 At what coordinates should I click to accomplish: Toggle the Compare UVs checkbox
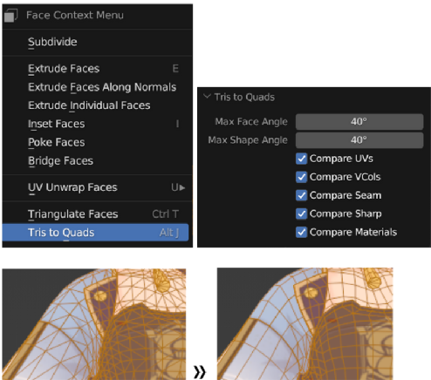(x=301, y=159)
